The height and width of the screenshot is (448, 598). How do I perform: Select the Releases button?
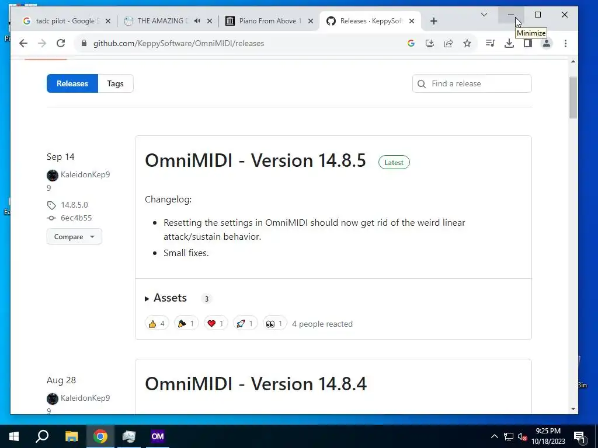[x=72, y=83]
